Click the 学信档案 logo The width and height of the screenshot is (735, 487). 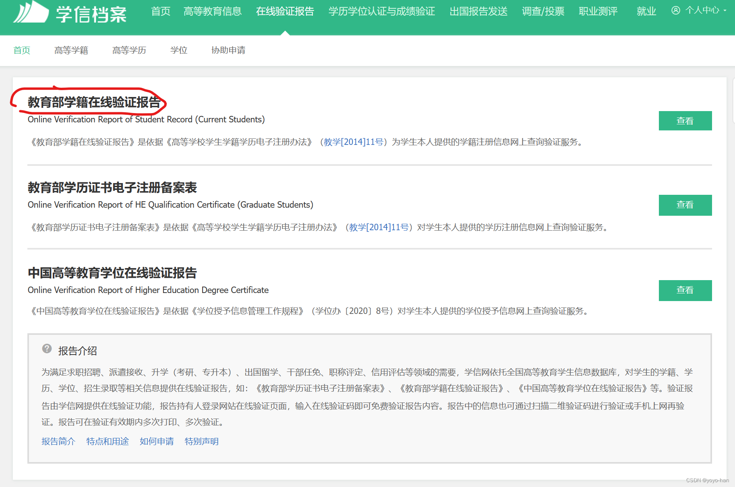pos(70,12)
